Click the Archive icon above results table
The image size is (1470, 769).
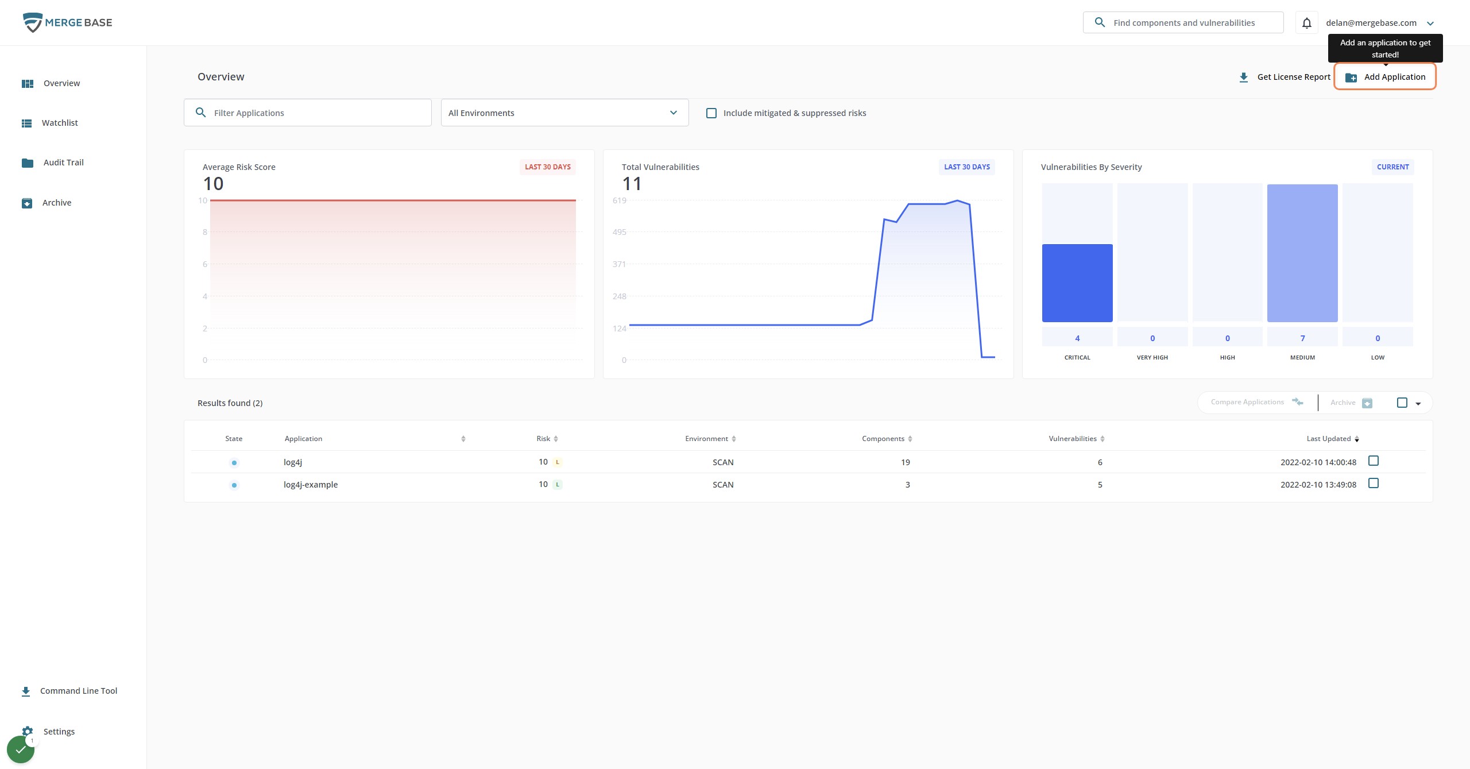pos(1367,403)
